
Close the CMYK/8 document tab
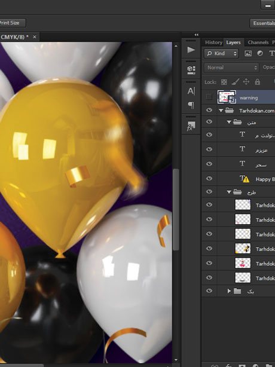(x=35, y=36)
